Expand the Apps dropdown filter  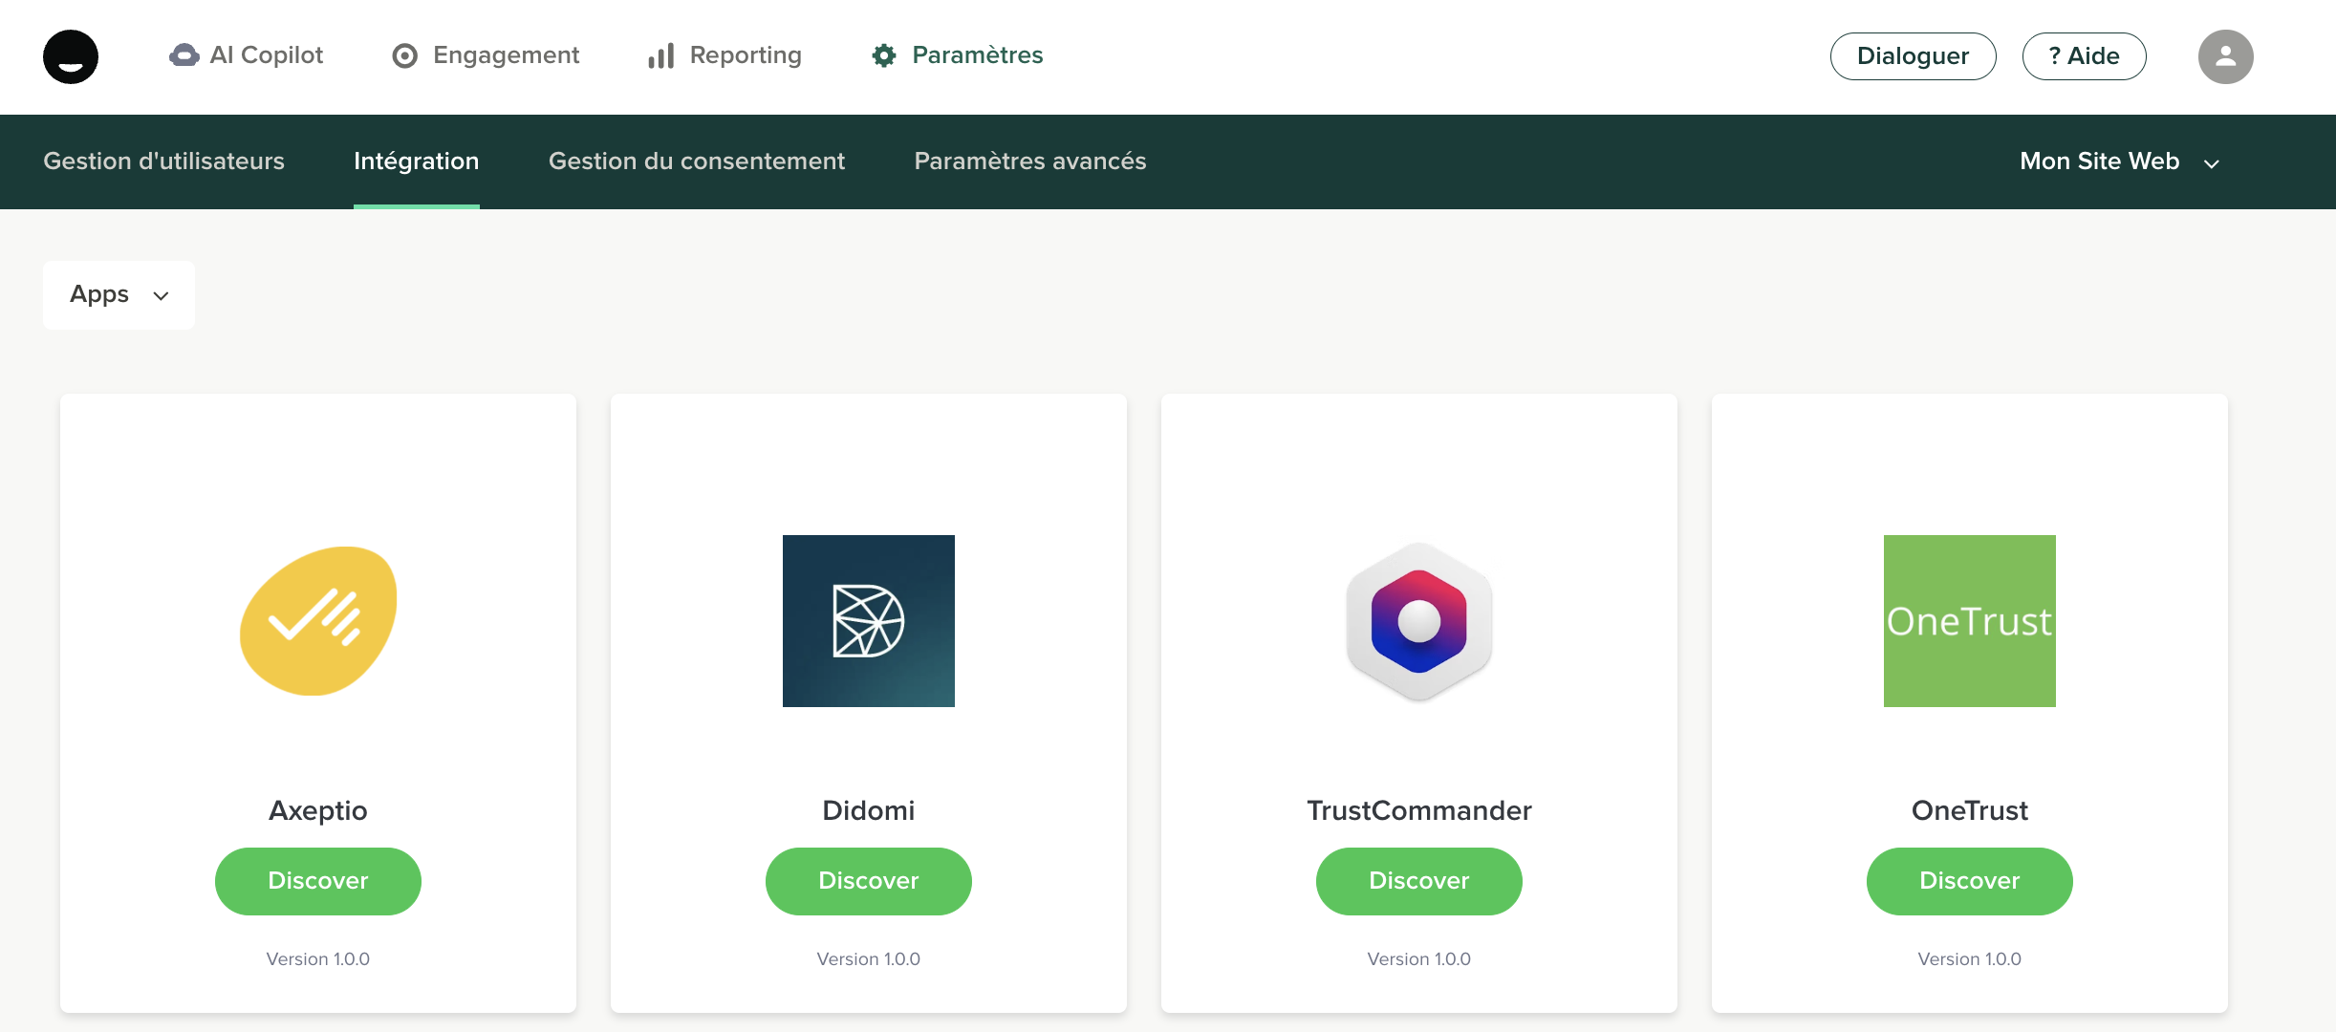(119, 295)
